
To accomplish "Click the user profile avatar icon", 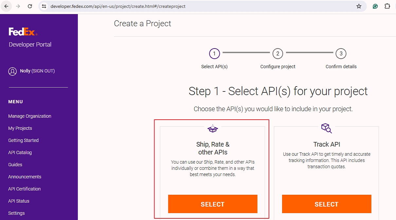I will (12, 71).
